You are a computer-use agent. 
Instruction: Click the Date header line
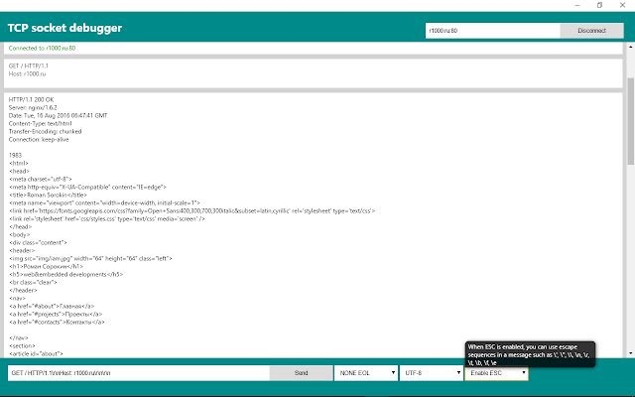(x=58, y=115)
